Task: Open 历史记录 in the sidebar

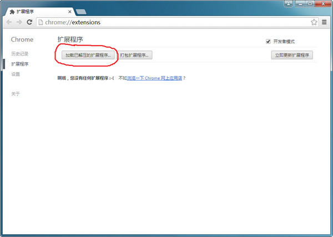Action: pos(20,54)
